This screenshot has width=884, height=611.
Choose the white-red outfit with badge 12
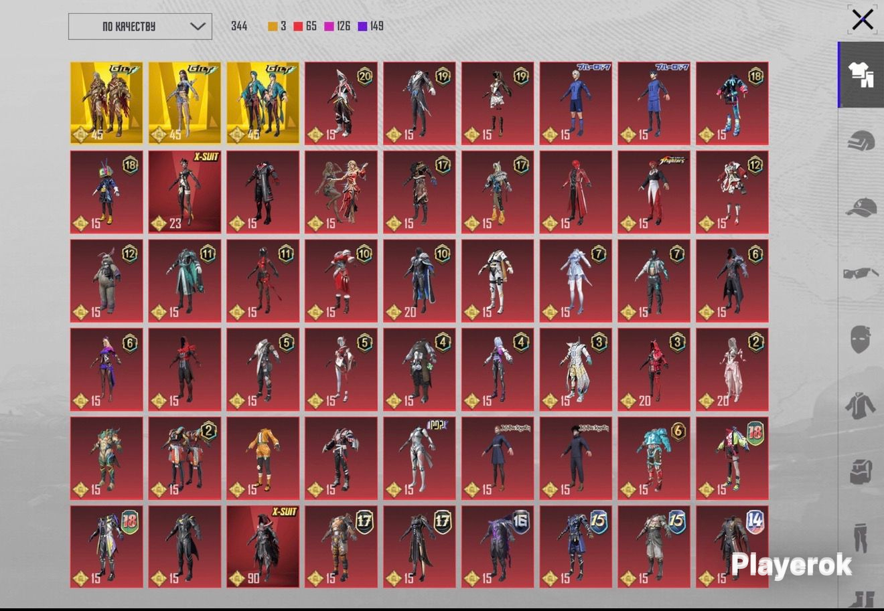pos(733,192)
